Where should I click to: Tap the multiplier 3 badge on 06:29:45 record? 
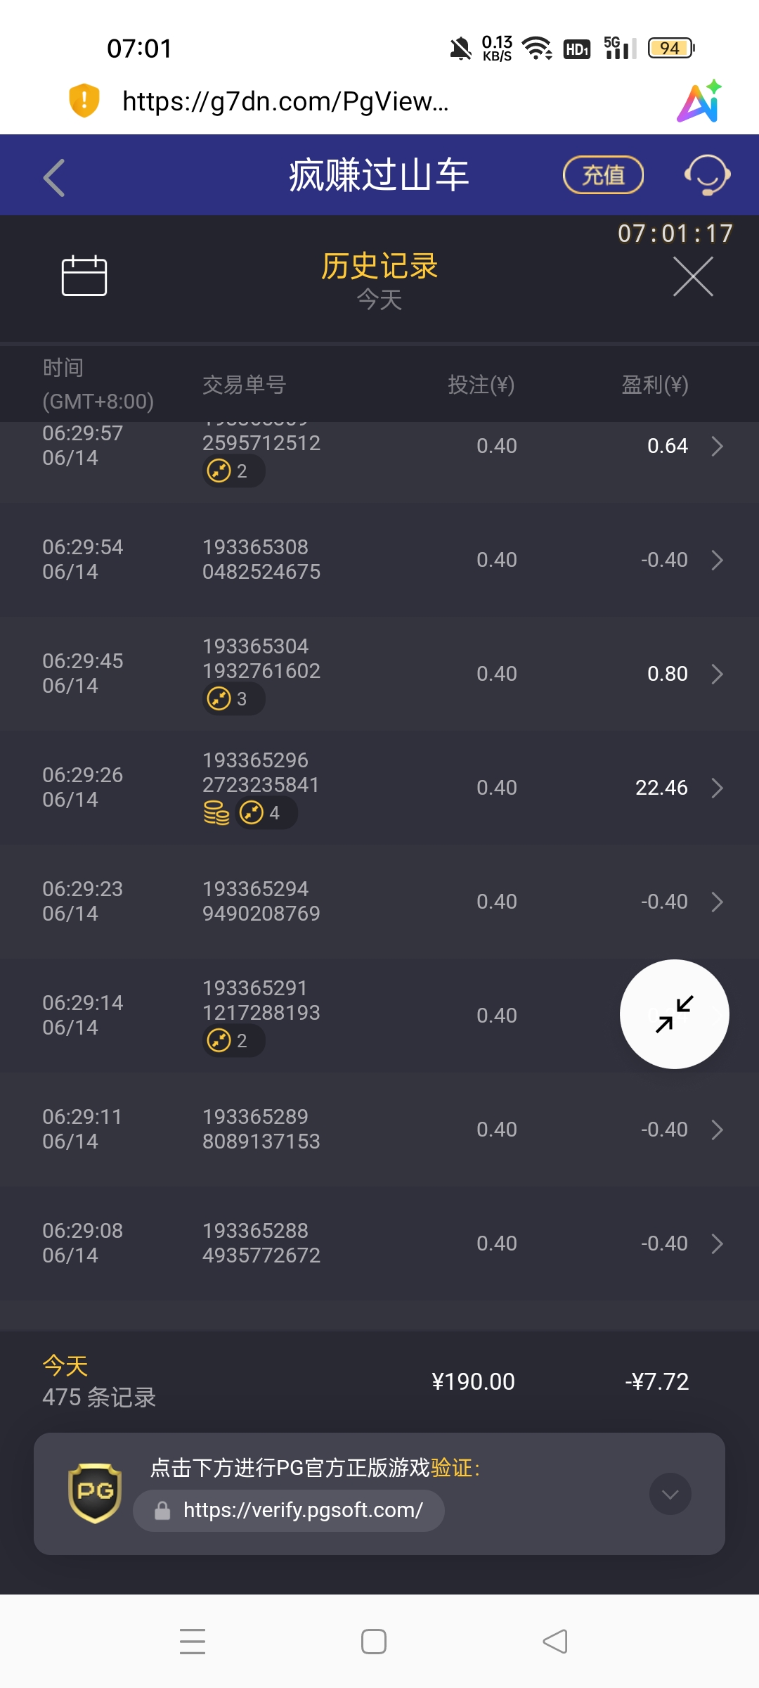[233, 699]
